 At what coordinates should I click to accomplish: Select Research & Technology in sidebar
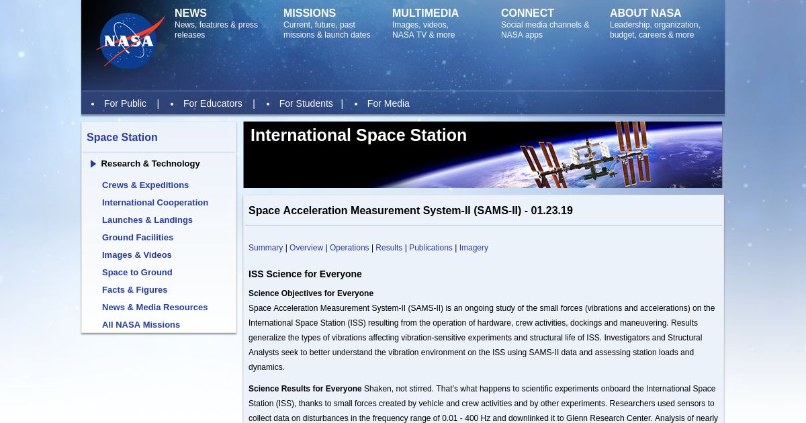coord(150,164)
